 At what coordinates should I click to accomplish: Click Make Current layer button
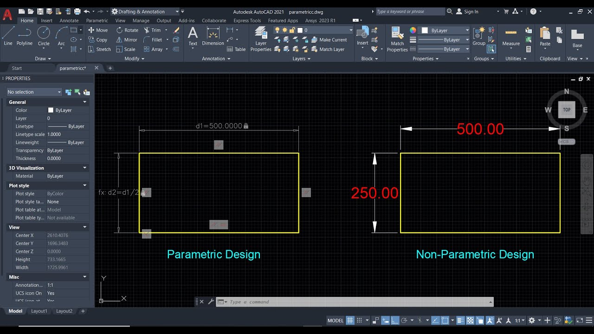coord(329,40)
